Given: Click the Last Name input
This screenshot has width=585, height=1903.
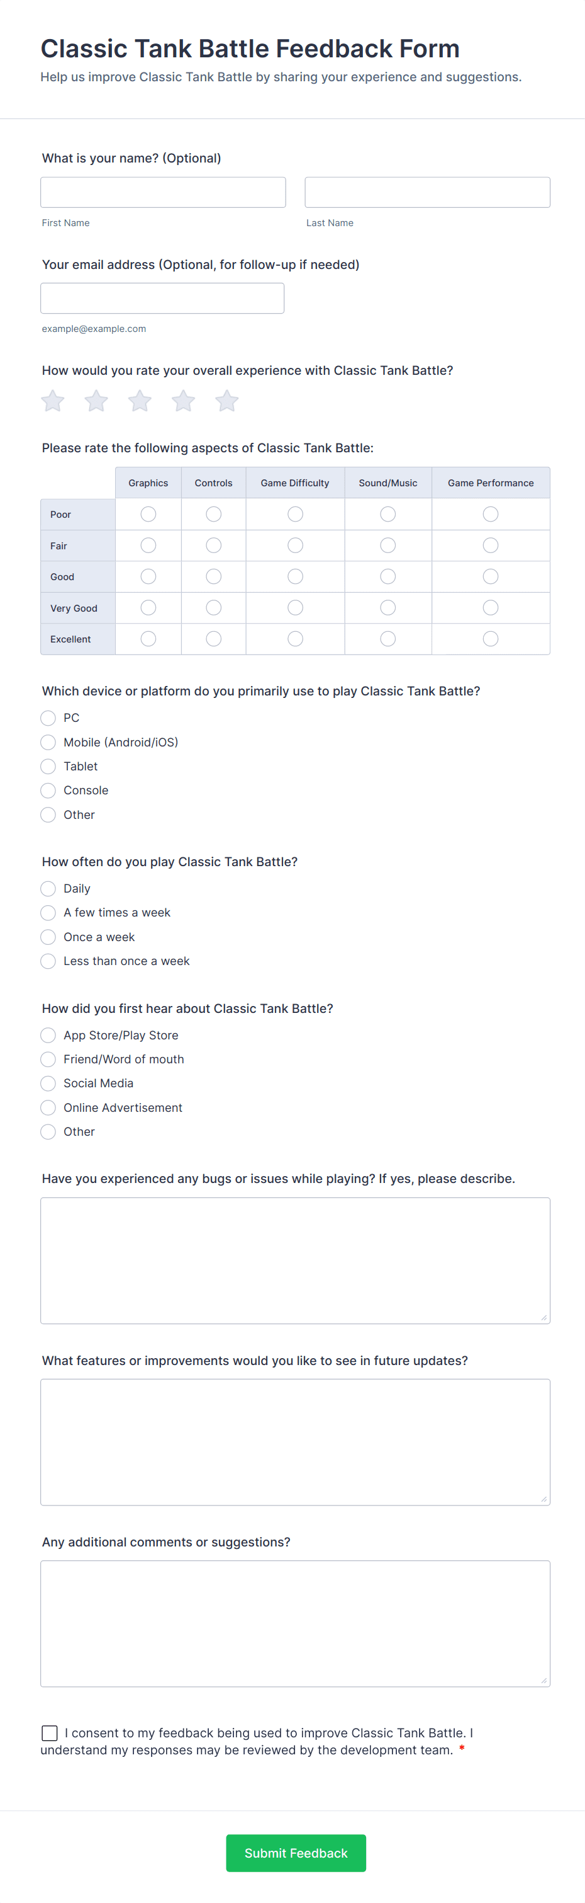Looking at the screenshot, I should (x=427, y=192).
